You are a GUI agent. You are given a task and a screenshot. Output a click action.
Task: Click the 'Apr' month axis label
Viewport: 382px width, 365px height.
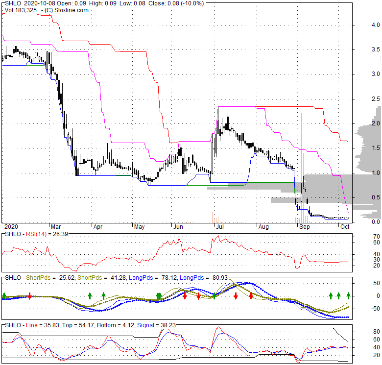click(x=98, y=227)
